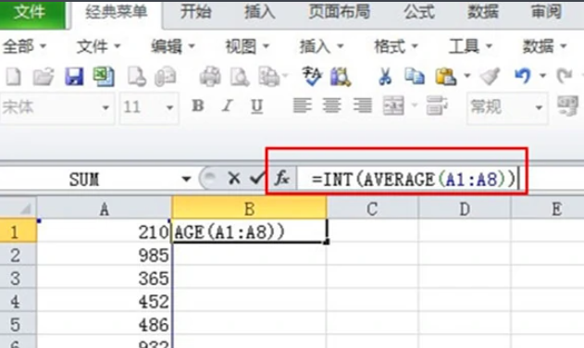Select row 1 header

pyautogui.click(x=18, y=231)
